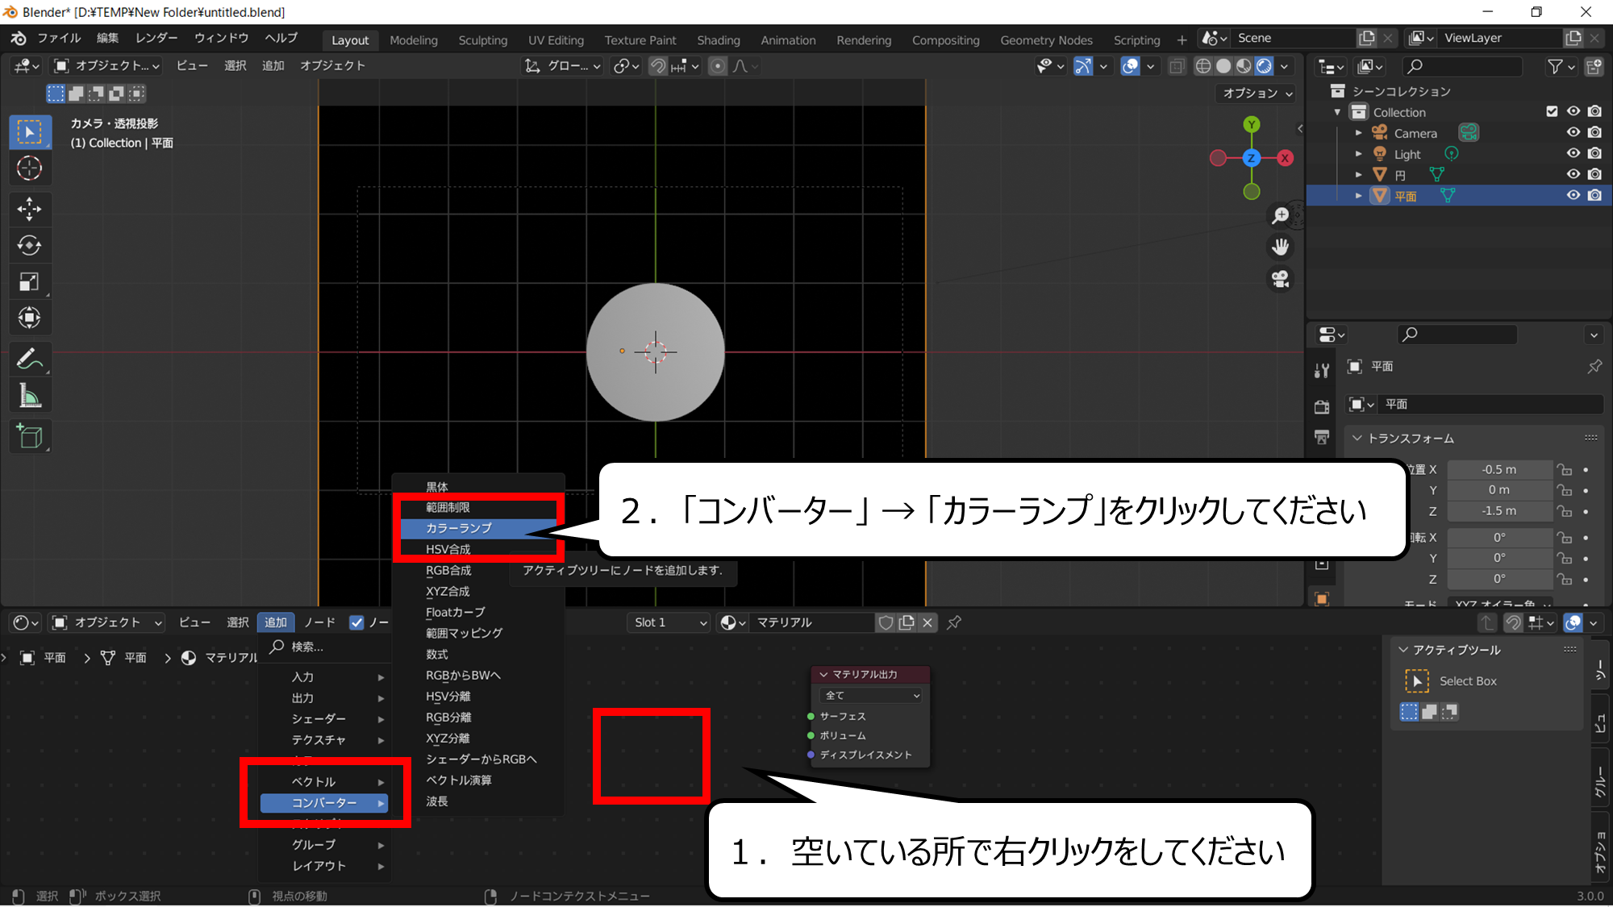Hide the 平面 object in the outliner
Viewport: 1613px width, 907px height.
(x=1573, y=195)
